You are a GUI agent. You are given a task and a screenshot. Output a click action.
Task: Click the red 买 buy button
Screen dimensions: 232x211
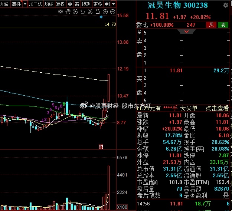coord(211,25)
